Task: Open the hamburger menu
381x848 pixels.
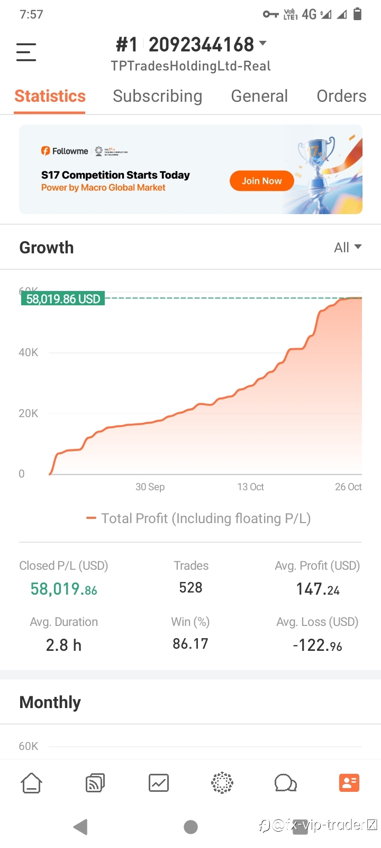Action: pos(26,52)
